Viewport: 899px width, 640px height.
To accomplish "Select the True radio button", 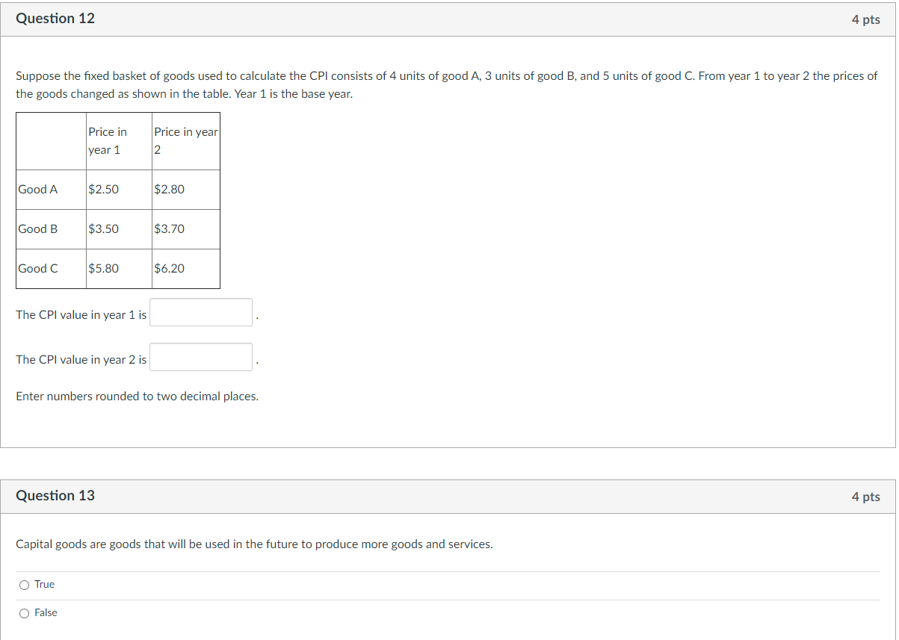I will [24, 585].
